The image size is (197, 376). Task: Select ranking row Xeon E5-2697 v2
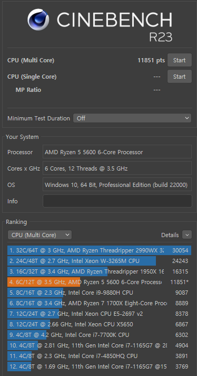pyautogui.click(x=99, y=314)
